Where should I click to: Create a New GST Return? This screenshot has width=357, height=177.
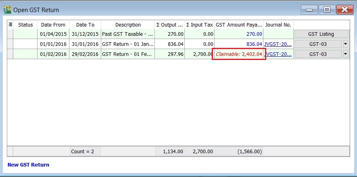coord(28,165)
